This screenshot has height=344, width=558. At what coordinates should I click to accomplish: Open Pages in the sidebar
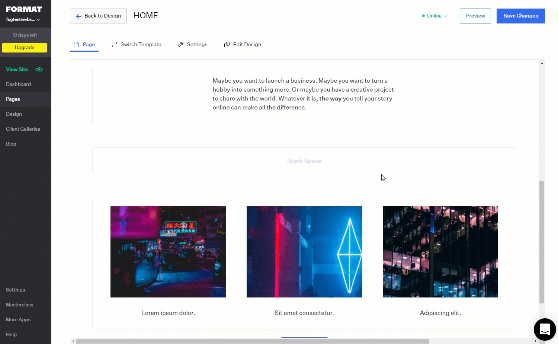[x=13, y=99]
